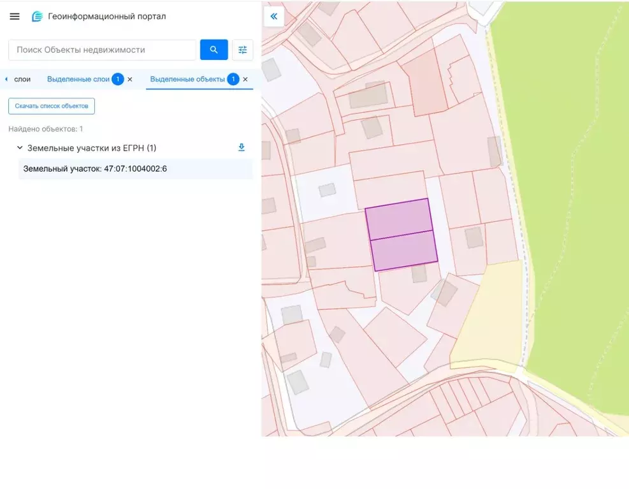
Task: Open search filter settings sliders icon
Action: [242, 50]
